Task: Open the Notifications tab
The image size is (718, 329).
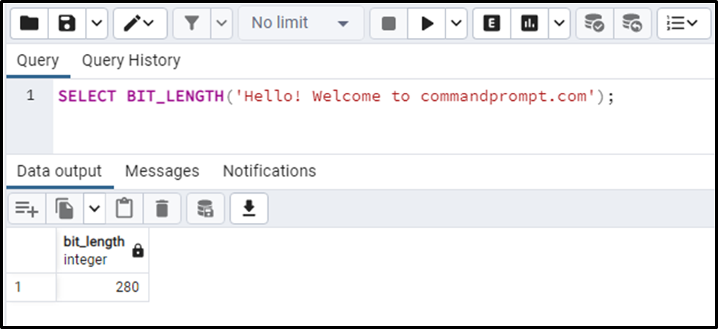Action: 270,171
